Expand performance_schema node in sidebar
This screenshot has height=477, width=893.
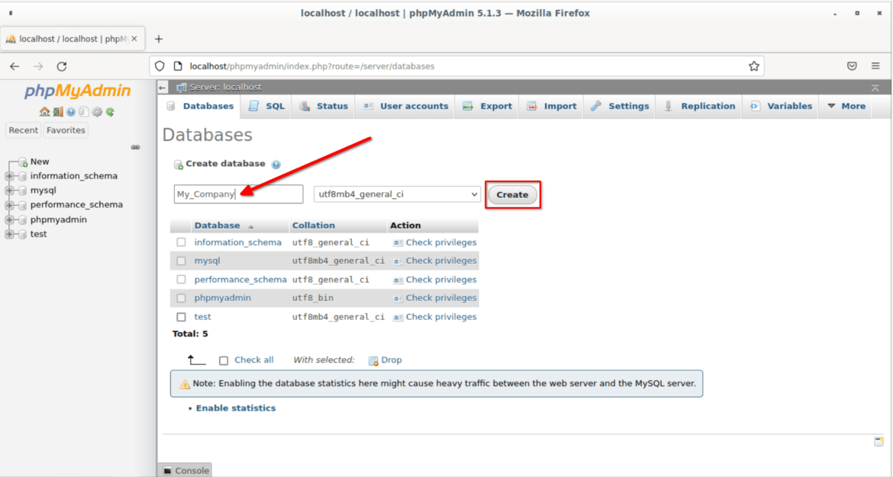10,205
